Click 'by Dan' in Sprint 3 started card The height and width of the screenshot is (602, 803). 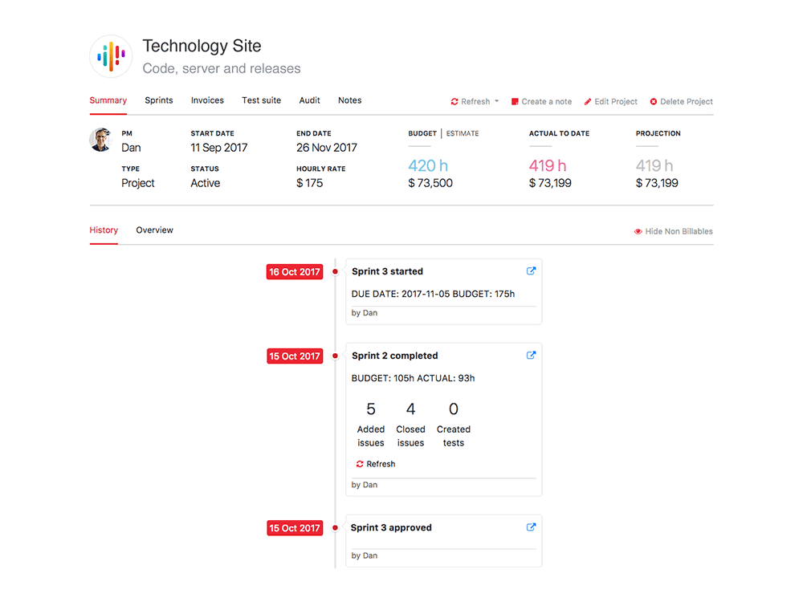[x=364, y=313]
